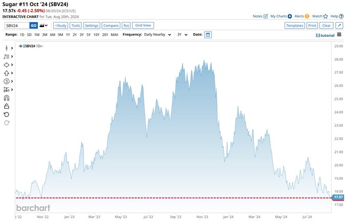Expand measurement tool options arrow
The width and height of the screenshot is (348, 223).
[x=12, y=90]
